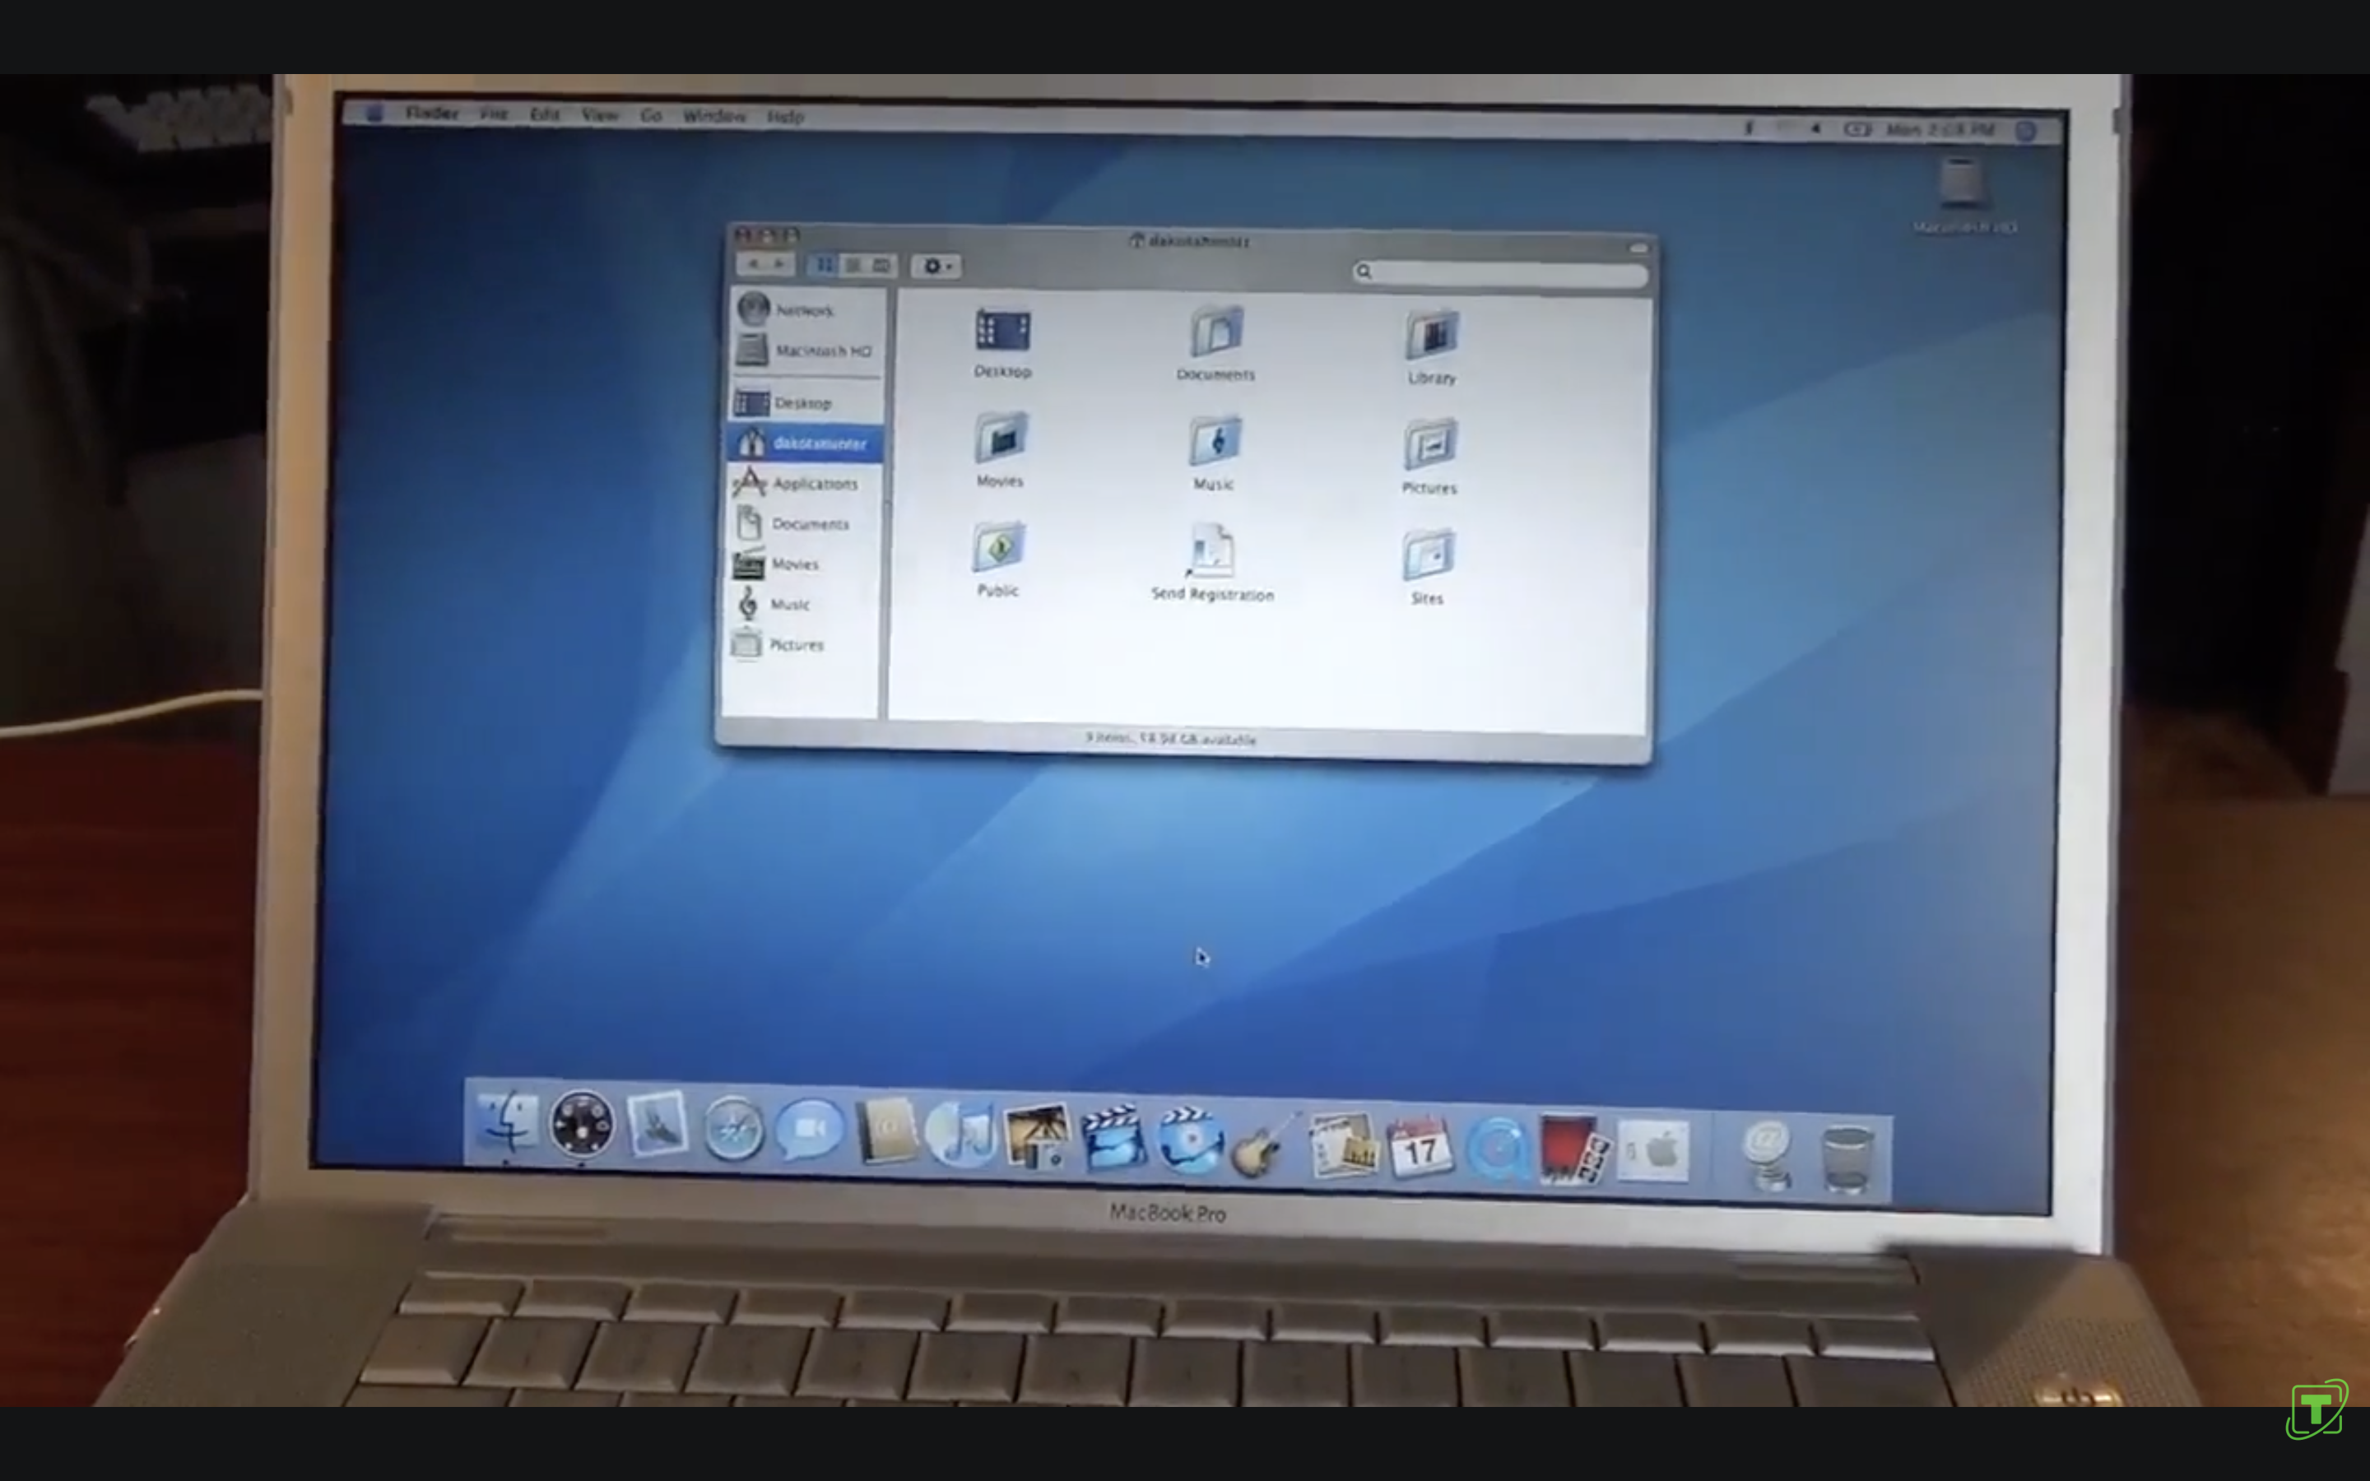Open iChat speech bubble in Dock

click(809, 1130)
